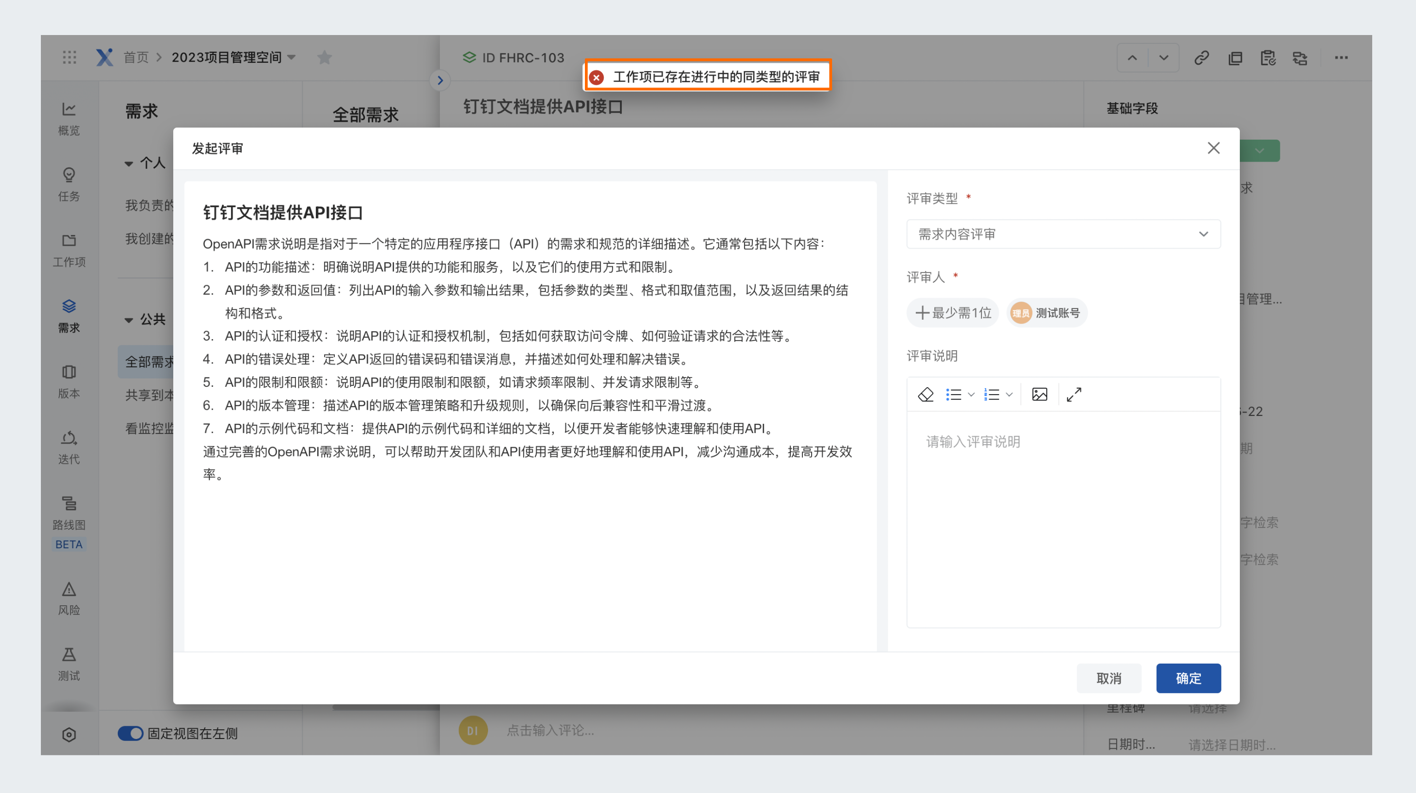Click the 测试账号 reviewer chip
Image resolution: width=1416 pixels, height=793 pixels.
(x=1047, y=313)
